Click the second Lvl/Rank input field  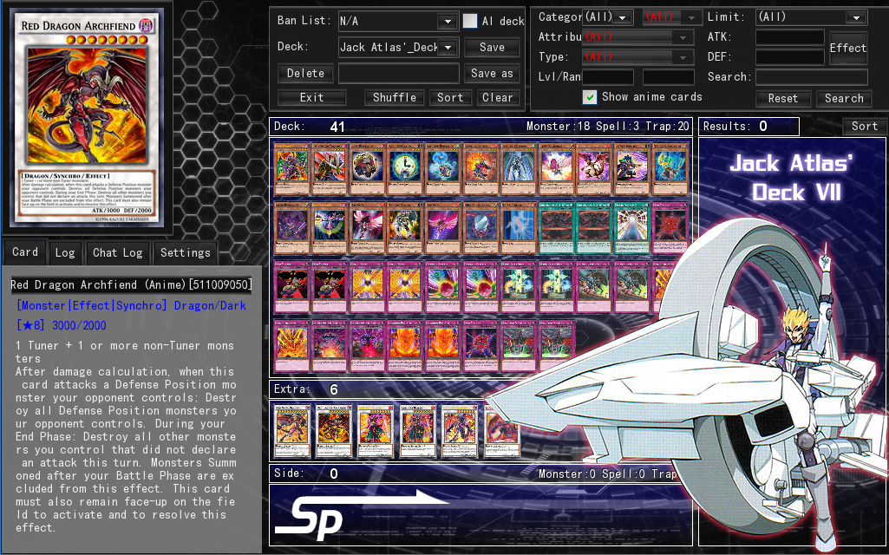click(x=669, y=77)
